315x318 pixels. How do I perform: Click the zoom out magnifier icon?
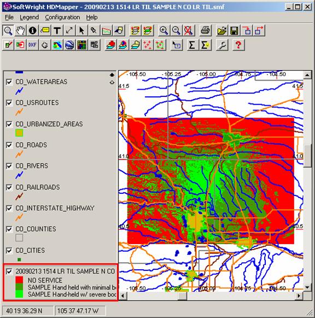coord(176,31)
